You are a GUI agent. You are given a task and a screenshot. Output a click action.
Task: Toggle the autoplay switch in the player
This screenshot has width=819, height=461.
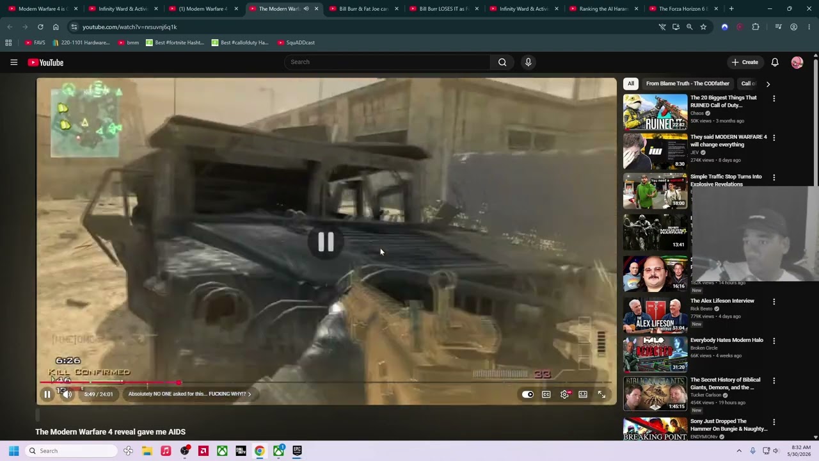(x=528, y=394)
